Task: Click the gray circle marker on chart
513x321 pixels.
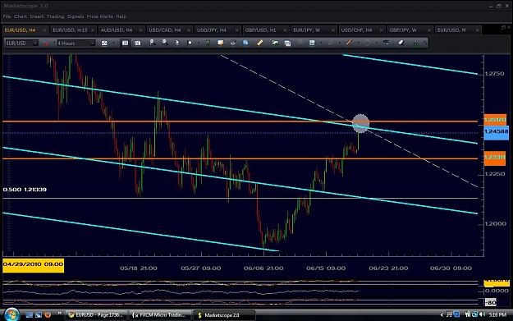Action: point(360,123)
